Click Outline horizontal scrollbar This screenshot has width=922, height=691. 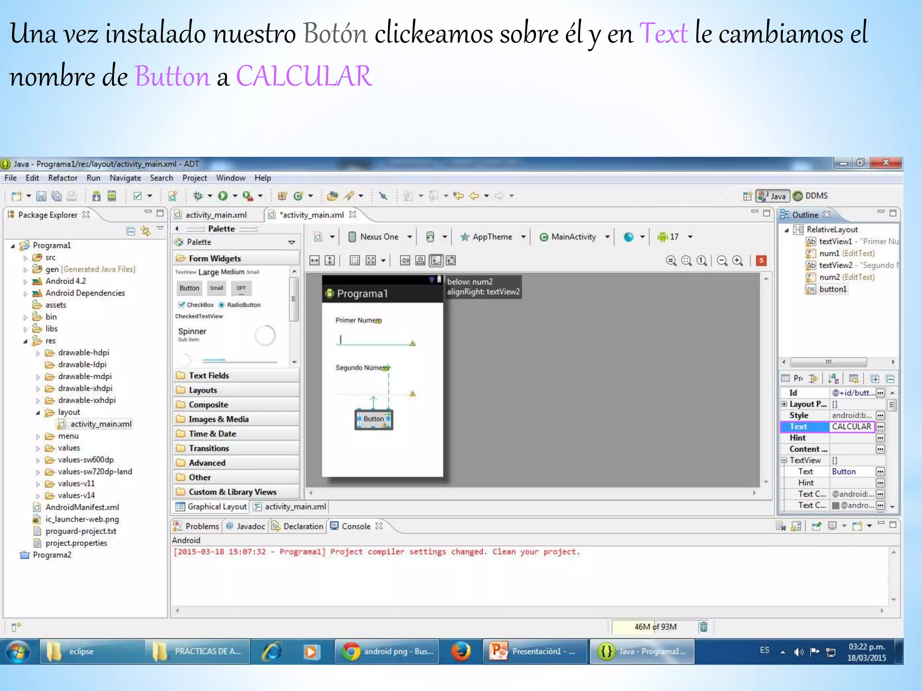coord(828,362)
